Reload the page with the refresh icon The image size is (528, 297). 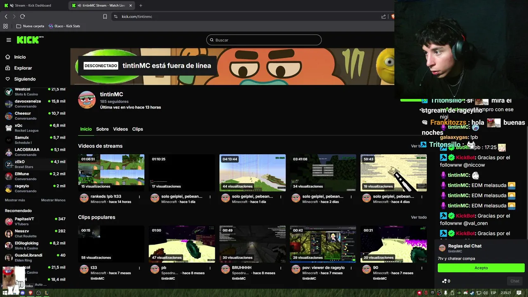coord(22,16)
